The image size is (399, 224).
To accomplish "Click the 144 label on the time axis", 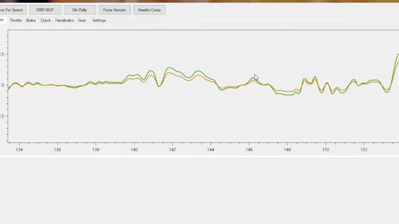I will pos(211,149).
